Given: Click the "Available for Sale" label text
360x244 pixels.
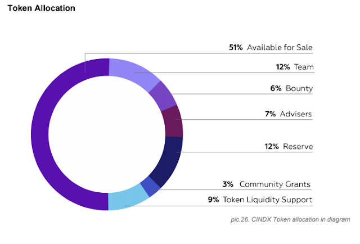Looking at the screenshot, I should [x=280, y=48].
